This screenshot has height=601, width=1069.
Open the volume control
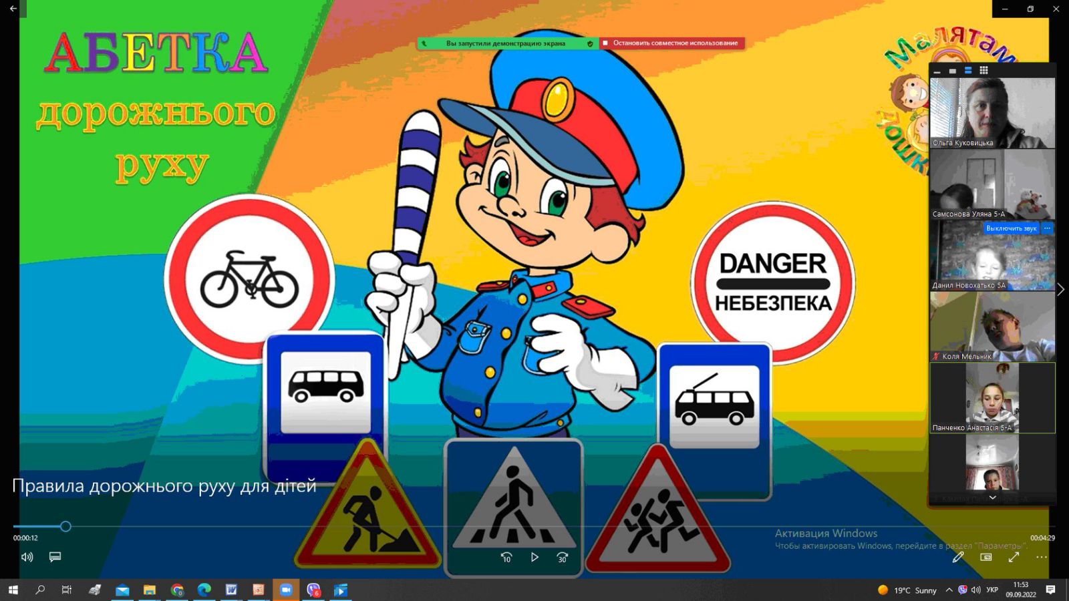(27, 557)
